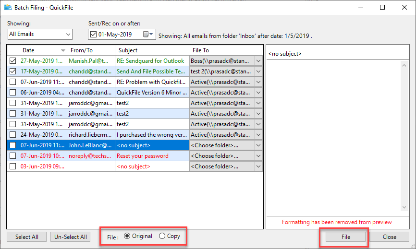Click the preview pane scroll up arrow
This screenshot has height=249, width=416.
[x=404, y=65]
